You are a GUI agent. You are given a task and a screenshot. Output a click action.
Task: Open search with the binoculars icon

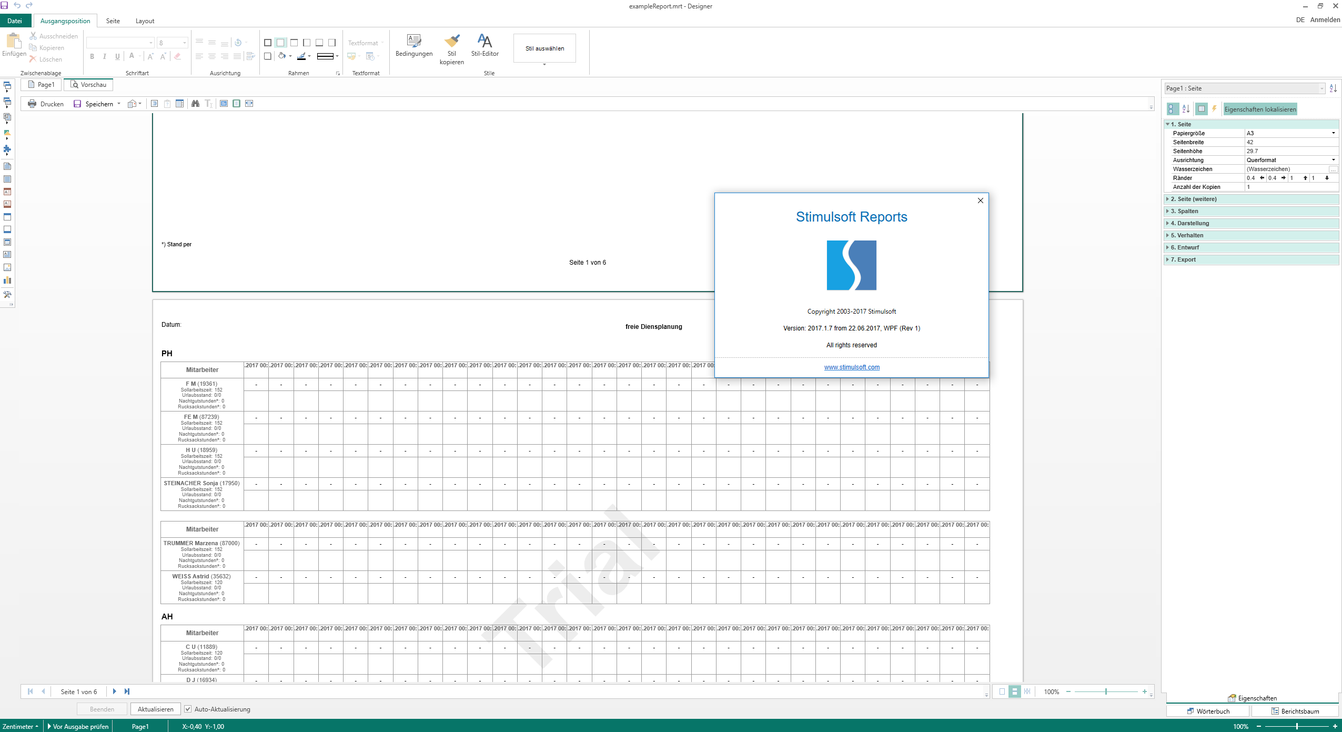click(x=195, y=104)
